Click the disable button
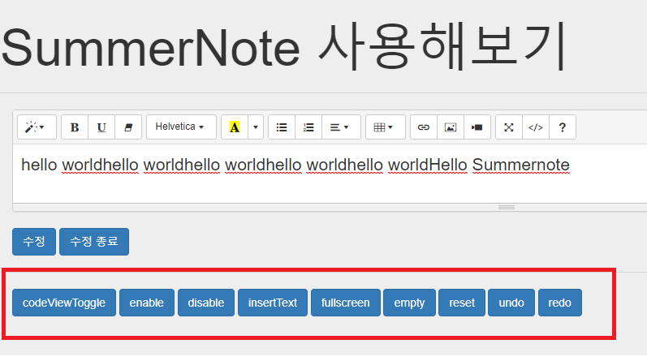Viewport: 647px width, 361px height. (206, 303)
